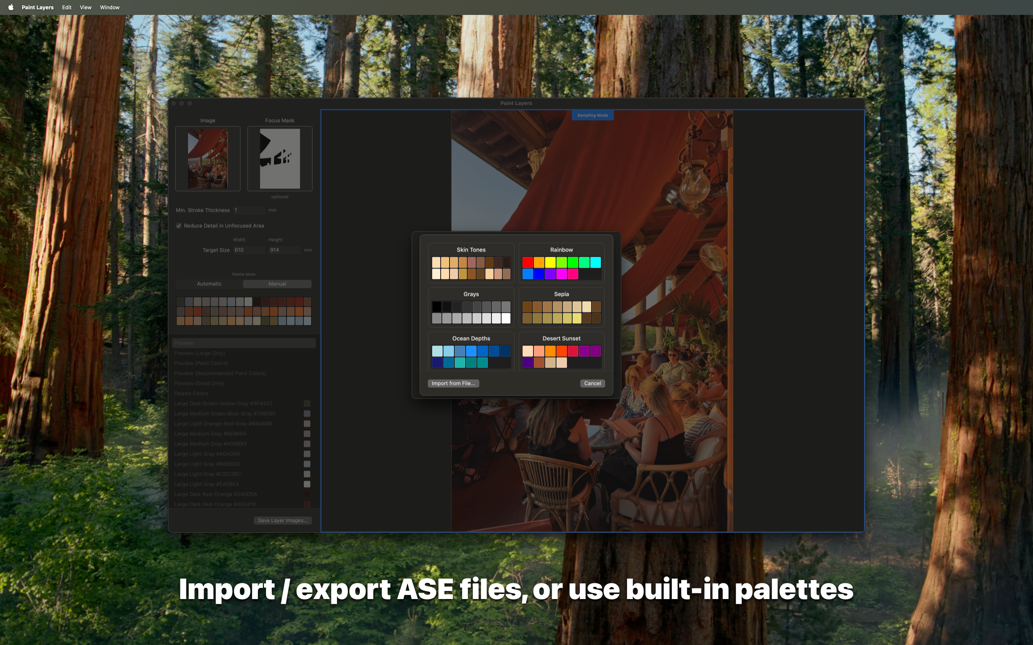Screen dimensions: 1033x645
Task: Choose the Rainbow palette
Action: point(561,262)
